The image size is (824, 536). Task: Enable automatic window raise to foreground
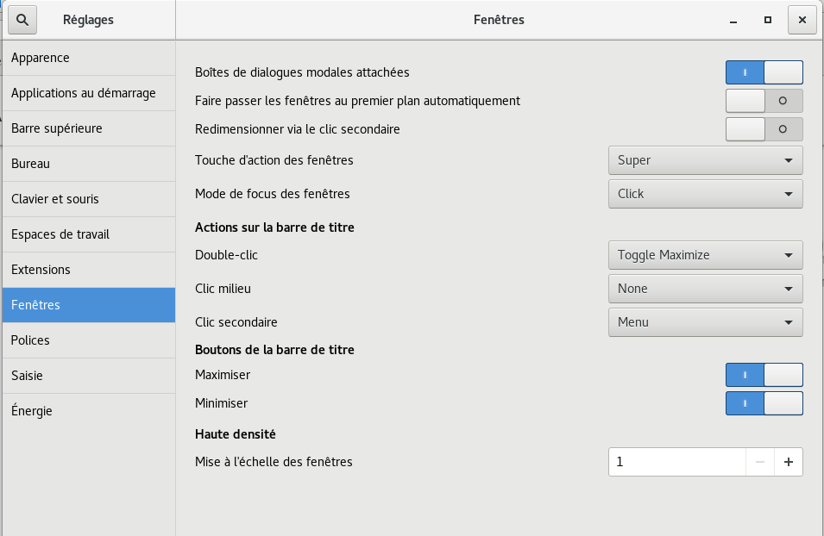point(764,101)
